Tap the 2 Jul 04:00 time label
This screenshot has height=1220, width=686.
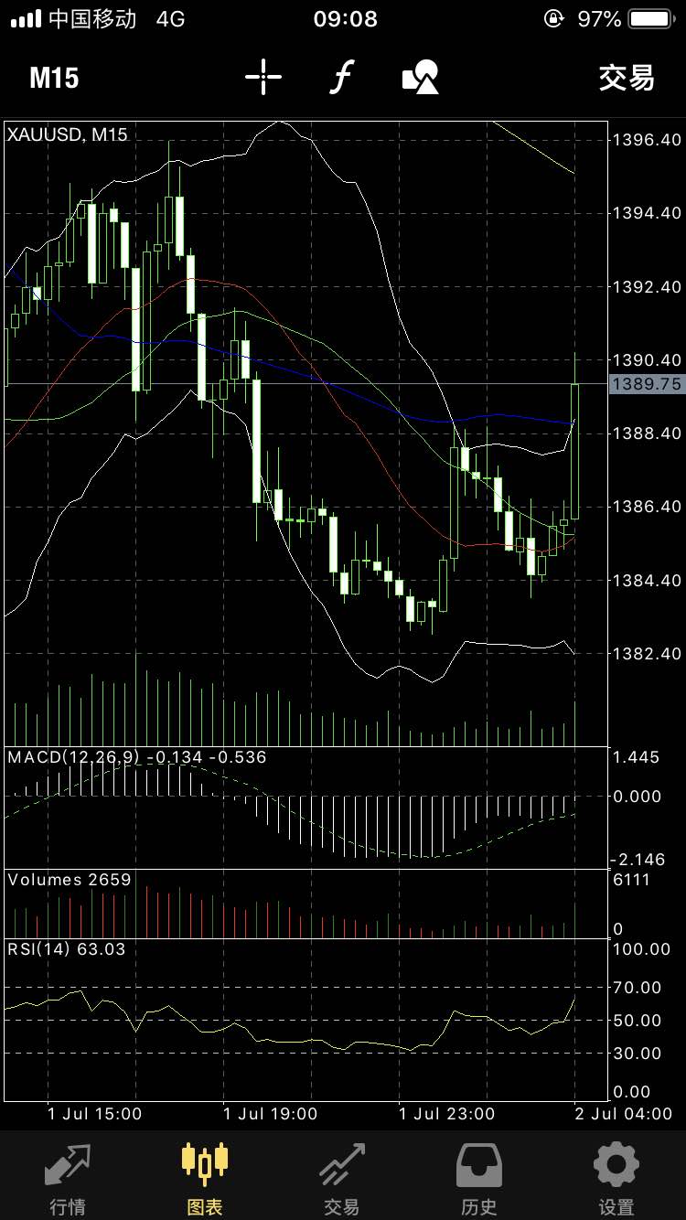625,1114
